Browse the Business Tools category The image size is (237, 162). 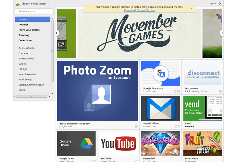point(26,48)
